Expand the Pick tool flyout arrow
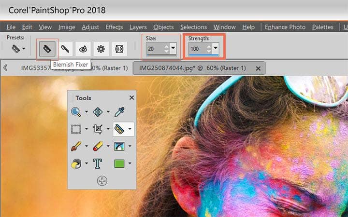Viewport: 348px width, 217px height. point(108,112)
